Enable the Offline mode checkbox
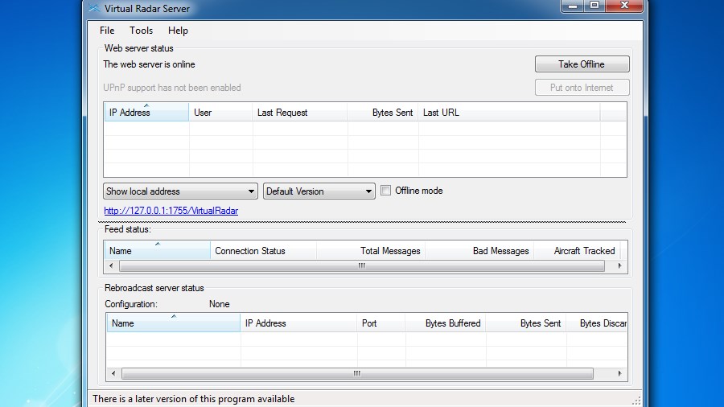 pos(386,191)
